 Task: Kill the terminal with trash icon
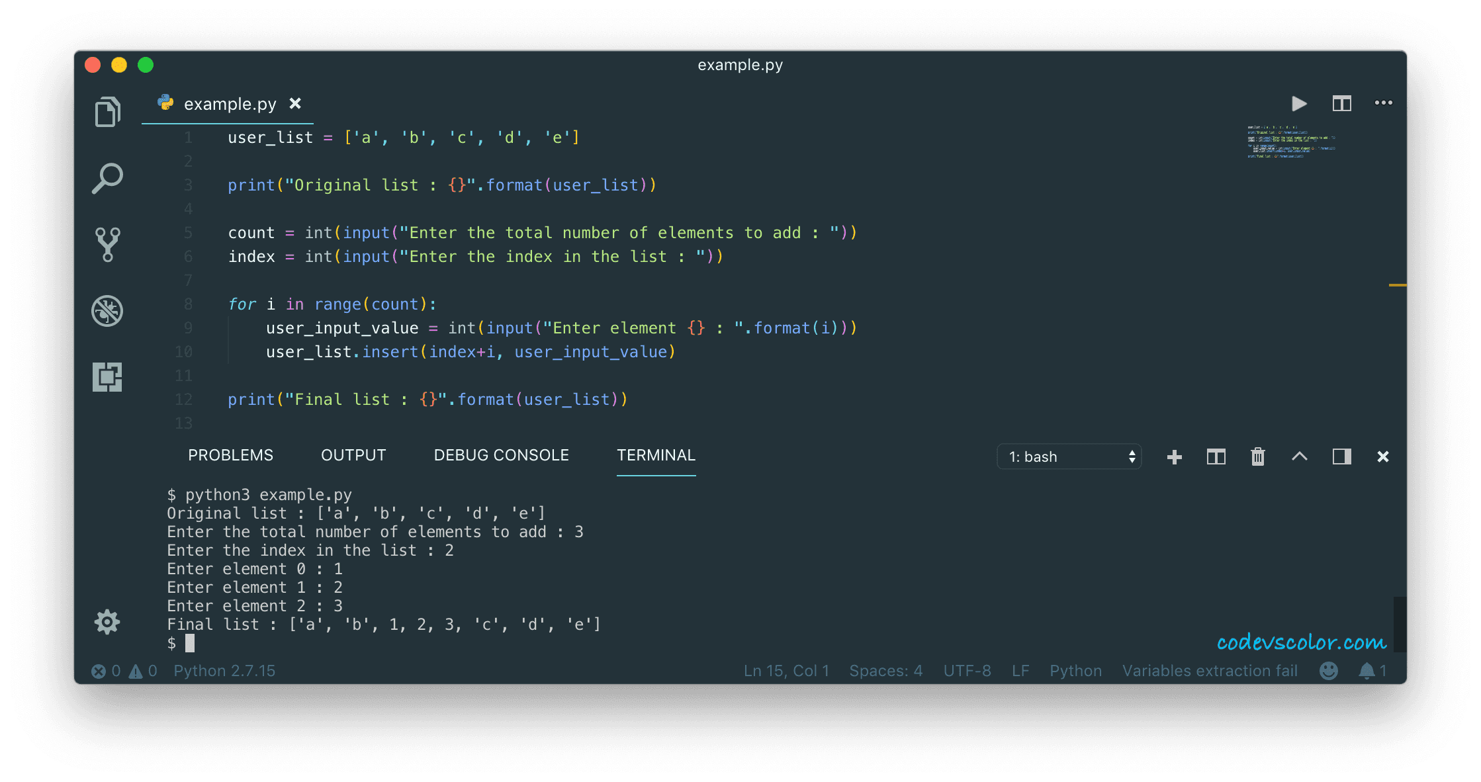pyautogui.click(x=1257, y=456)
